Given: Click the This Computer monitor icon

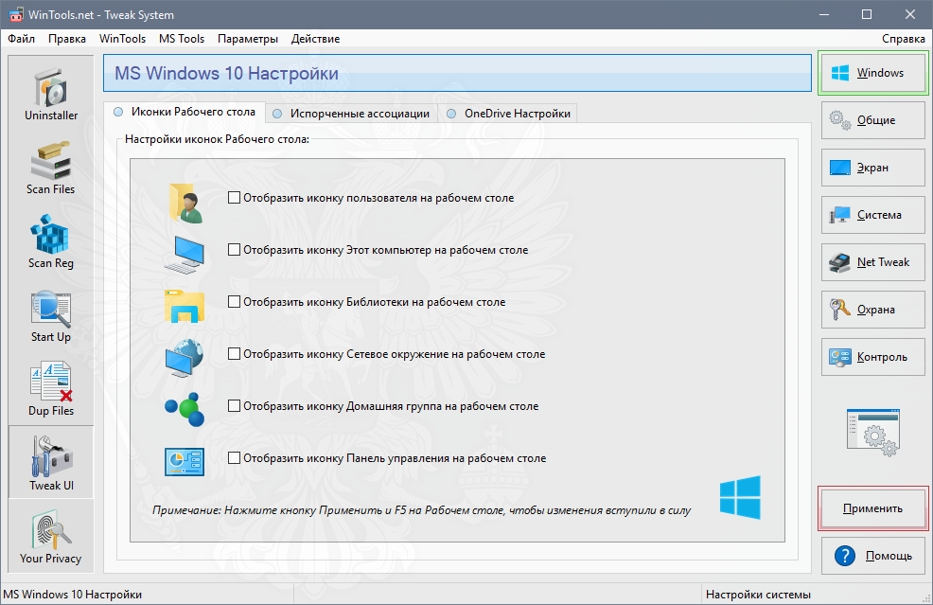Looking at the screenshot, I should point(185,255).
